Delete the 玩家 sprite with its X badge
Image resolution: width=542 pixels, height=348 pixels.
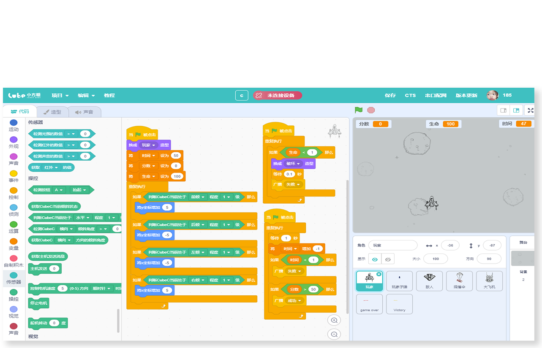tap(379, 274)
